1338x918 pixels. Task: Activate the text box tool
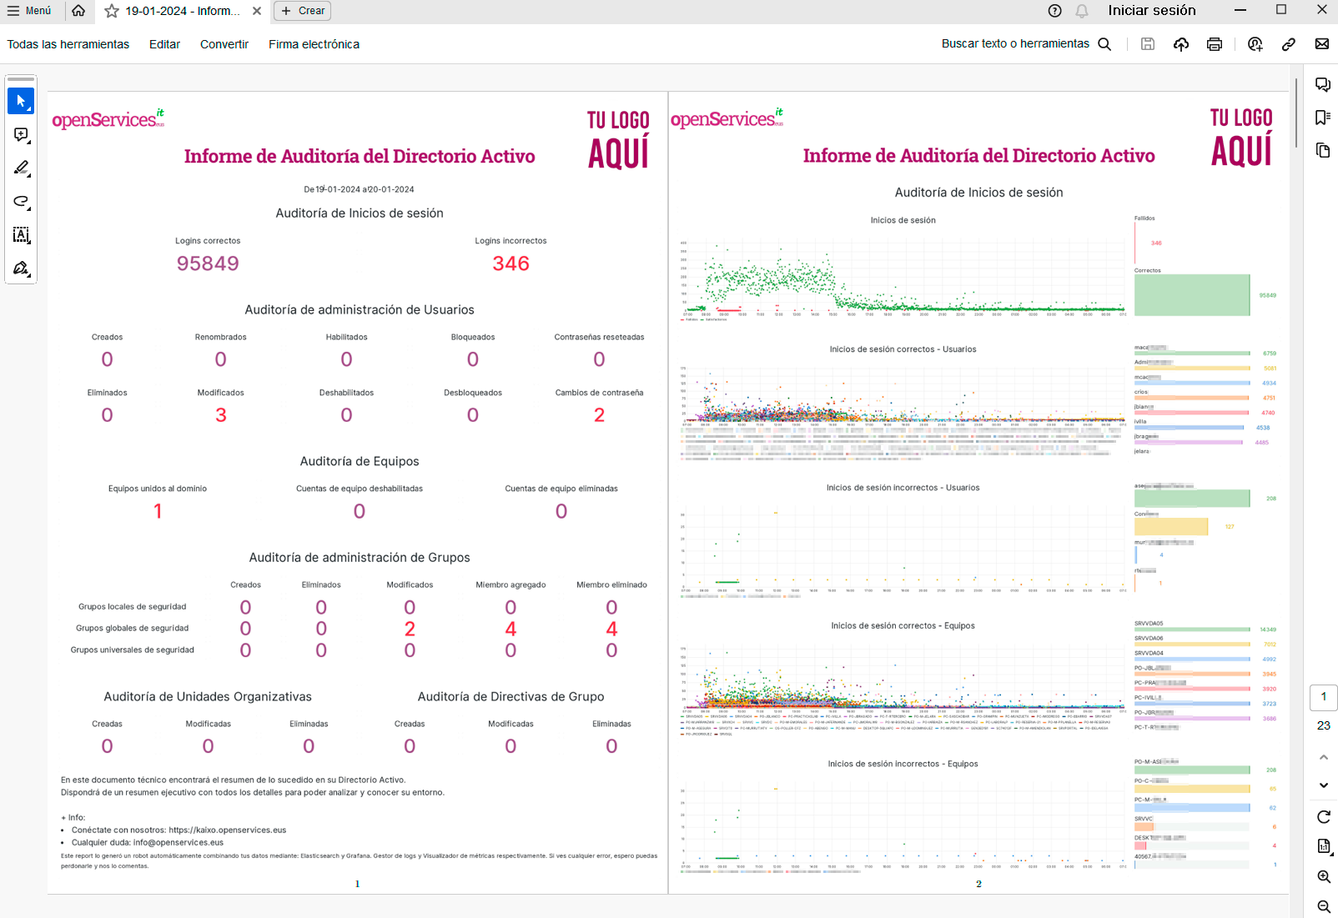click(21, 235)
